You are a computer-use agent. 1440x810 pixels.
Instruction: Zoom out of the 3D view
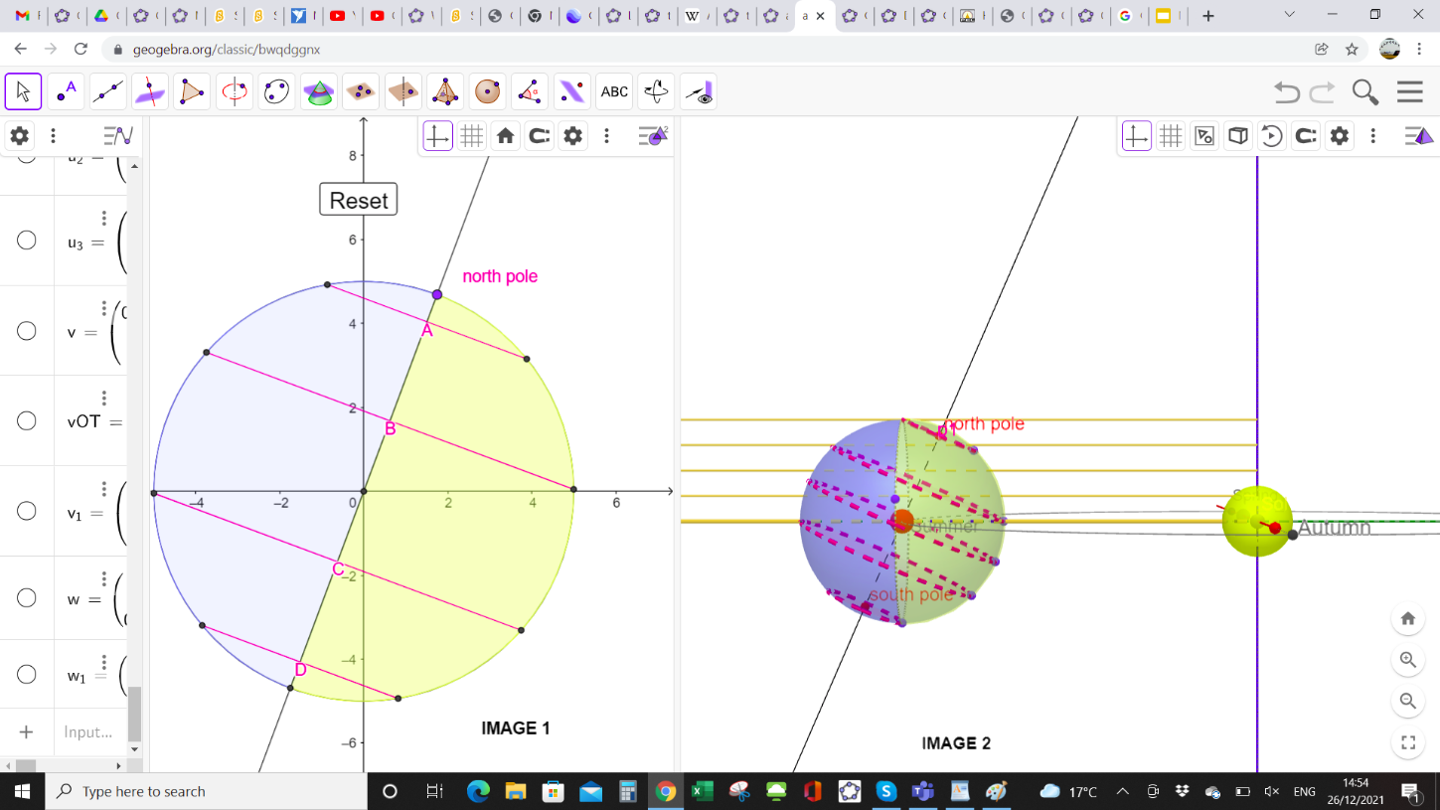click(x=1408, y=701)
